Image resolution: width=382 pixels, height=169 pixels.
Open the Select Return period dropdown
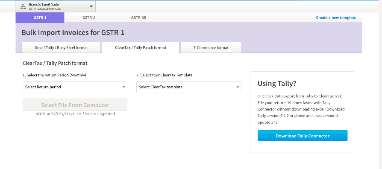pyautogui.click(x=75, y=87)
